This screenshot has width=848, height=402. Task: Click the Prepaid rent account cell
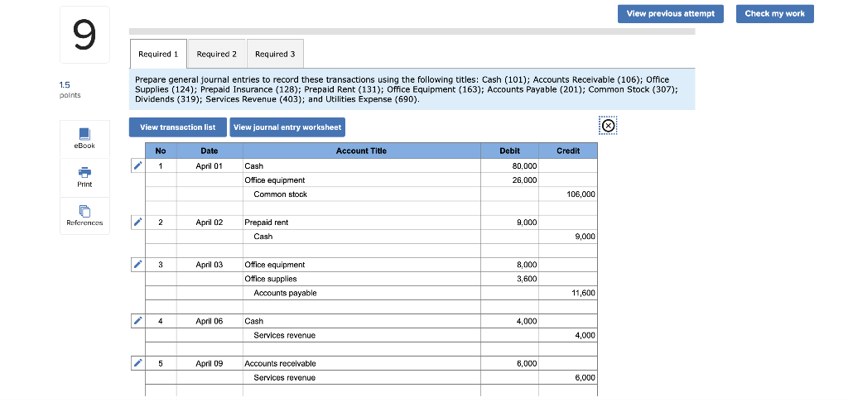click(x=362, y=222)
